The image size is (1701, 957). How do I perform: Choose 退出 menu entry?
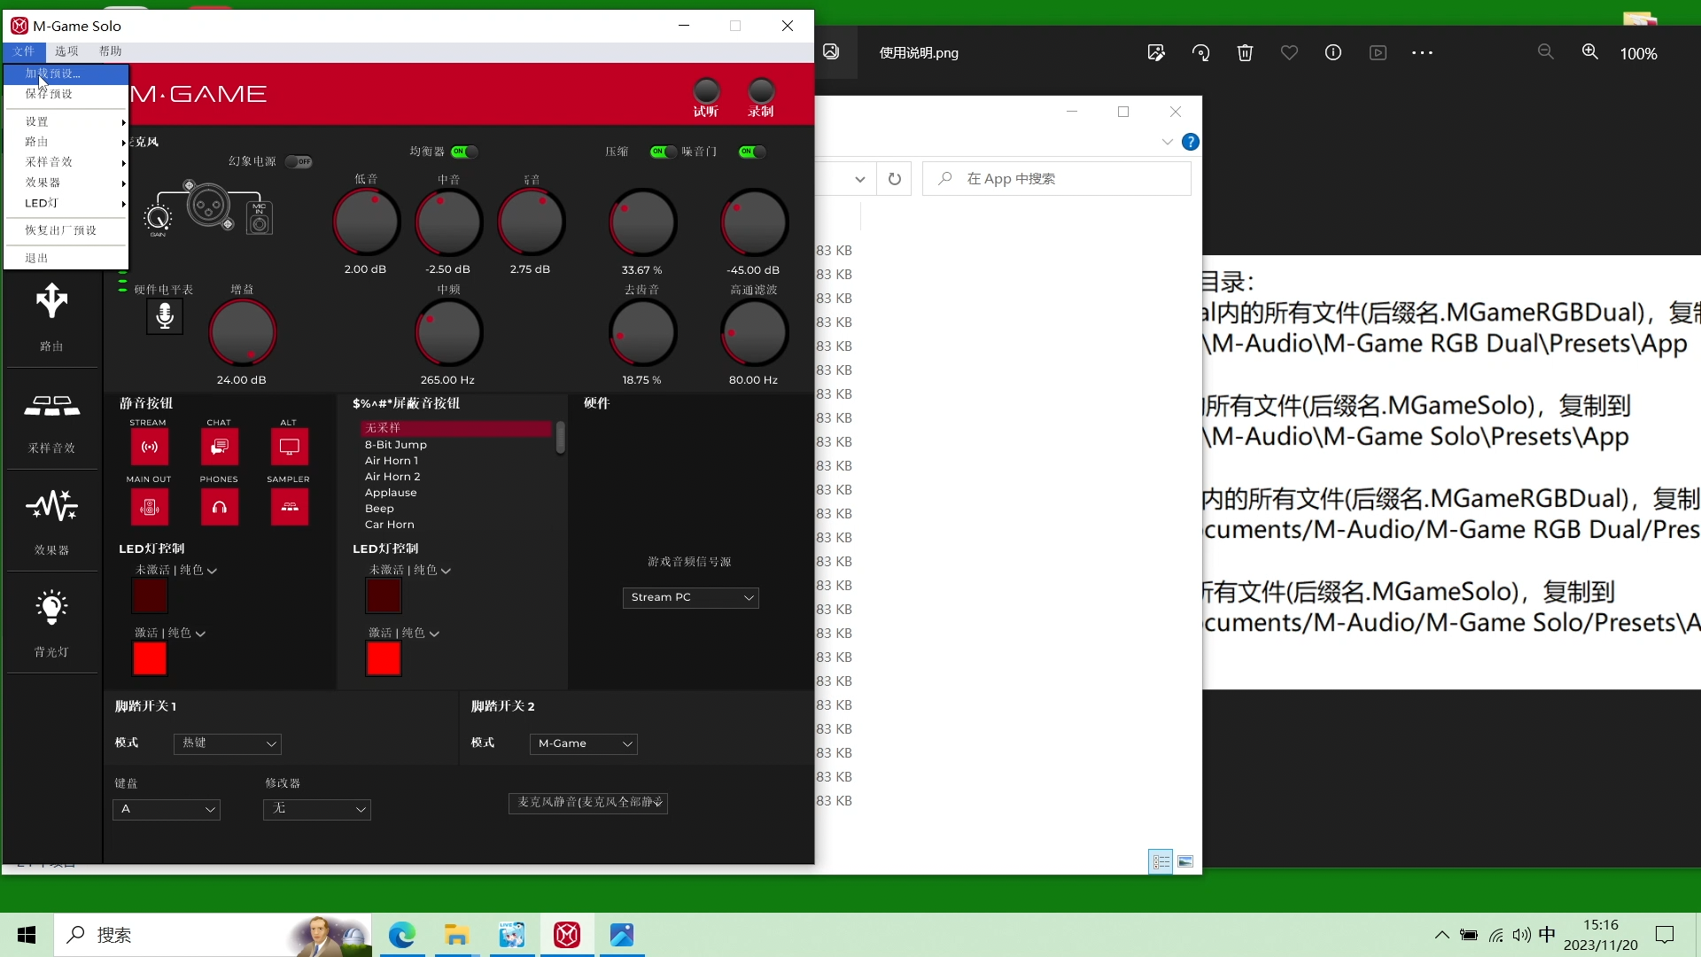pos(66,258)
